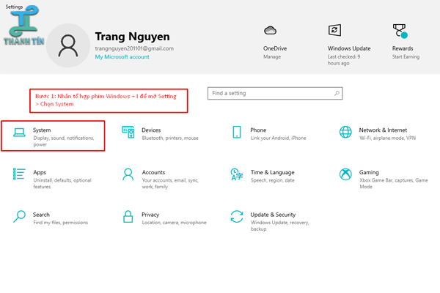The width and height of the screenshot is (440, 293).
Task: Click the Search magnifier category icon
Action: 19,217
